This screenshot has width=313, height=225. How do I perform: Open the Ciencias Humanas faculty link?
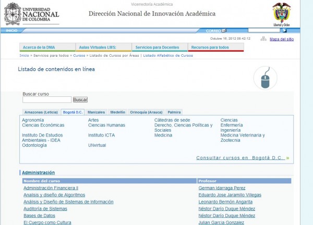coord(106,126)
